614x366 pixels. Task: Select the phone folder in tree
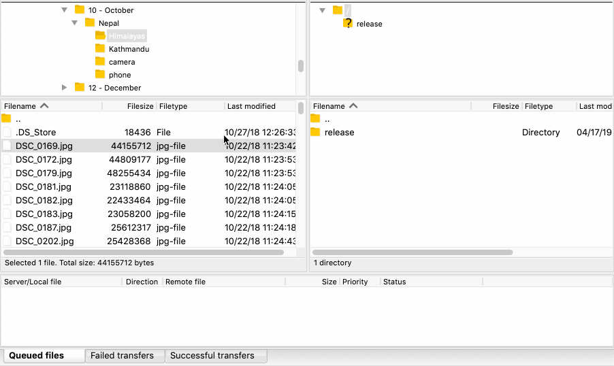[120, 75]
